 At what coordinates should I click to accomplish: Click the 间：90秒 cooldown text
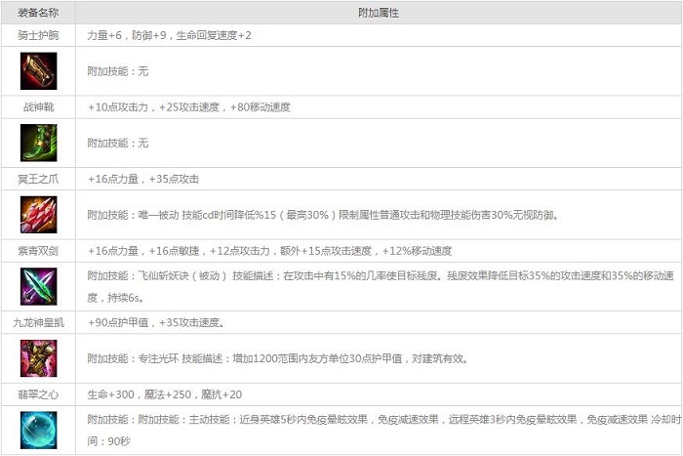(x=108, y=441)
